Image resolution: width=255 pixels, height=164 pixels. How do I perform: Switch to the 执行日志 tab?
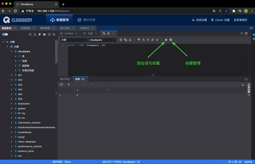65,79
